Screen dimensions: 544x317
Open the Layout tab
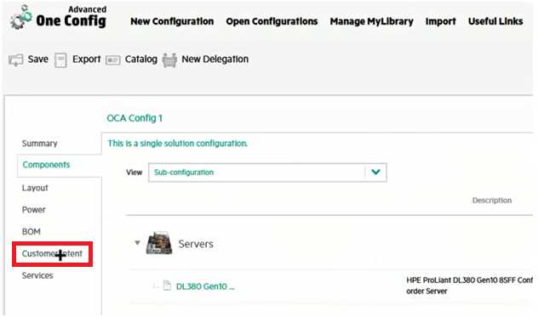pos(35,188)
